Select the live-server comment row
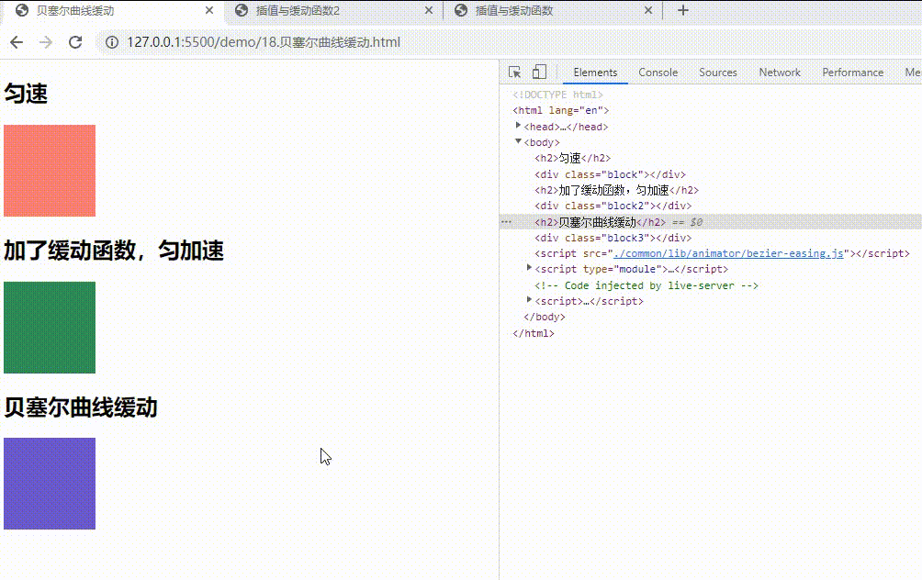The image size is (922, 580). [x=647, y=285]
